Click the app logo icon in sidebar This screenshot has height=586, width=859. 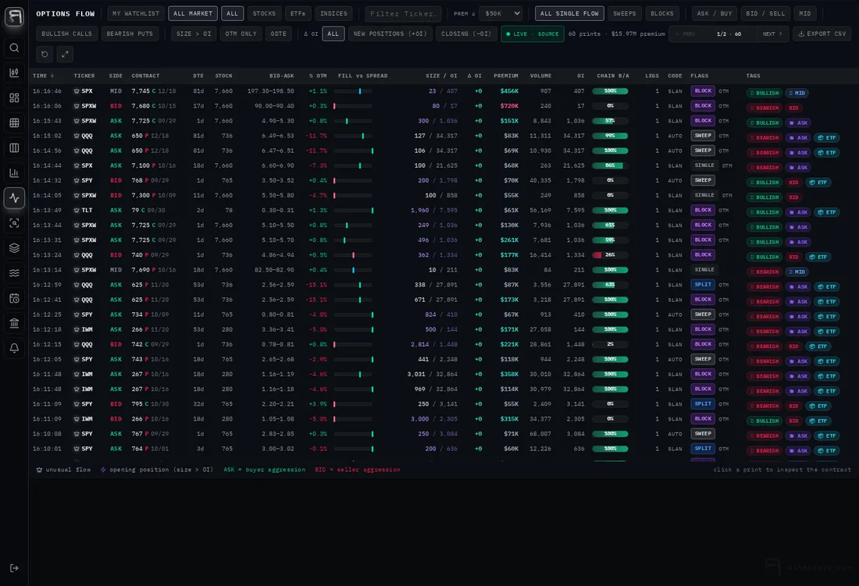(x=14, y=16)
